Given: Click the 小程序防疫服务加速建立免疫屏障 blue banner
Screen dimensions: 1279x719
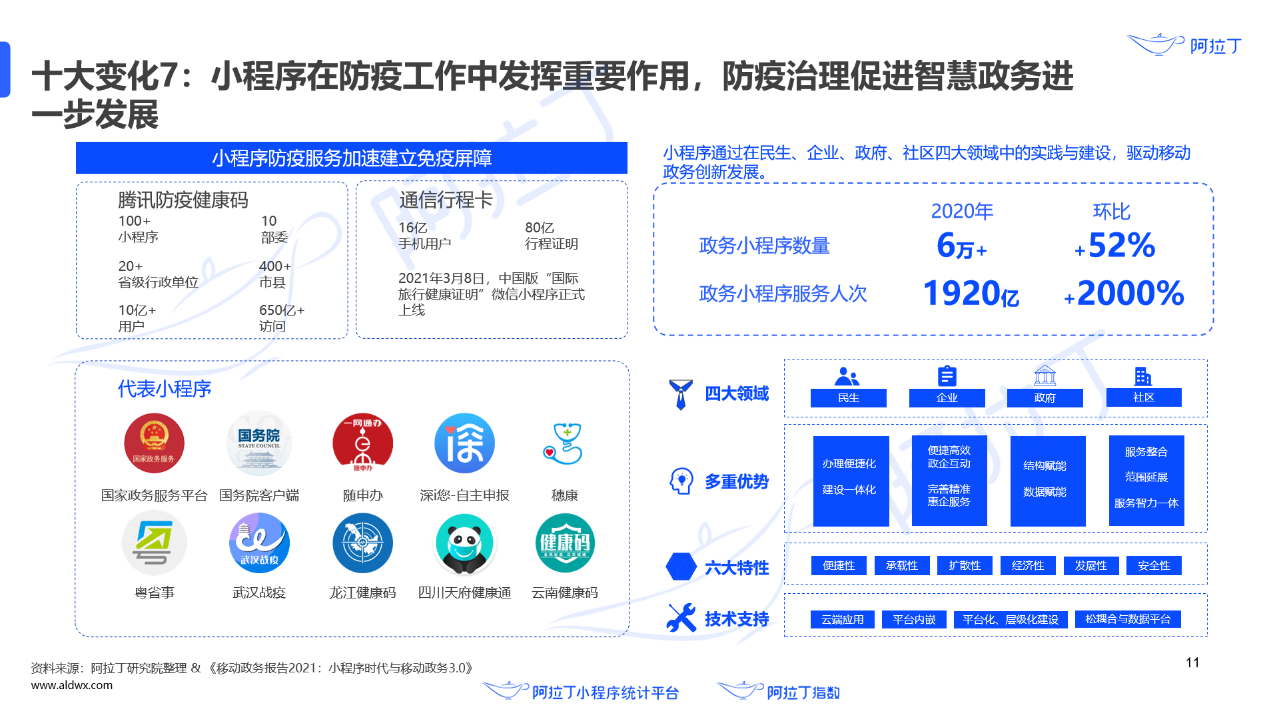Looking at the screenshot, I should pos(352,158).
